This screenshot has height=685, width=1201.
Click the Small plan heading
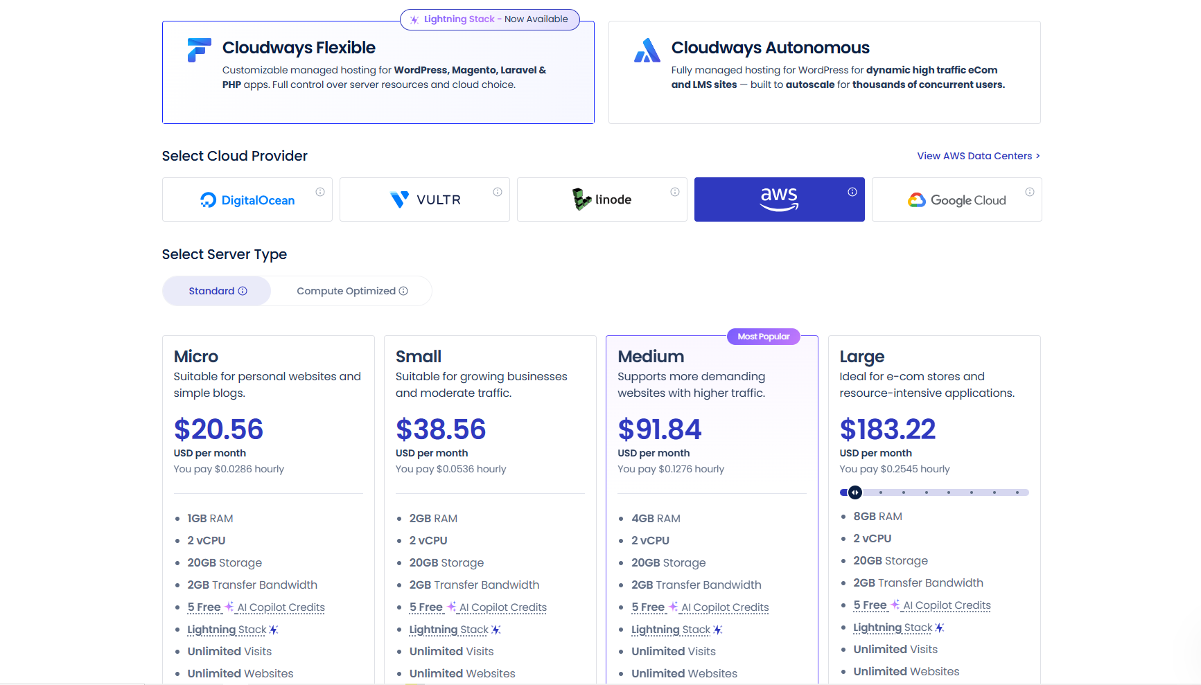pyautogui.click(x=419, y=357)
